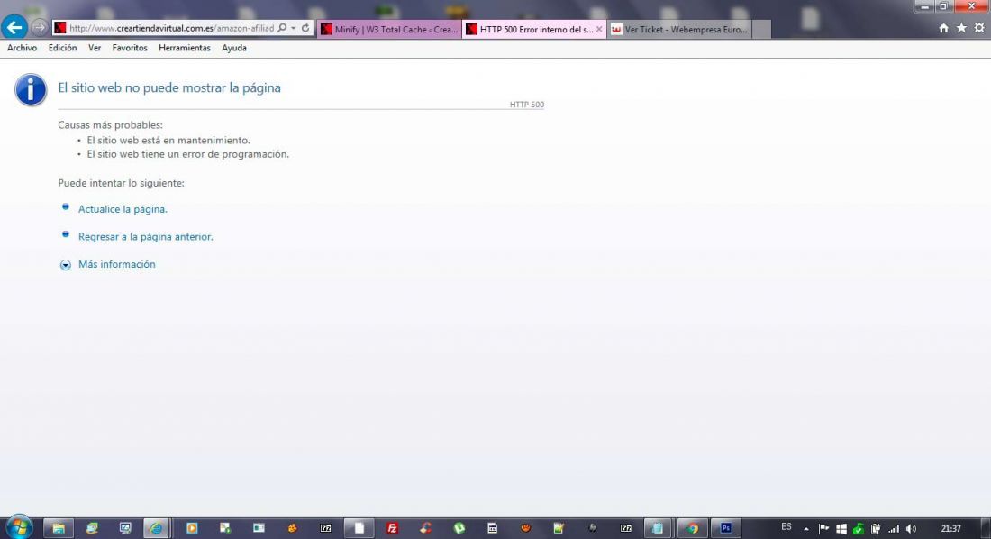Click the site favicon in address bar

(60, 28)
